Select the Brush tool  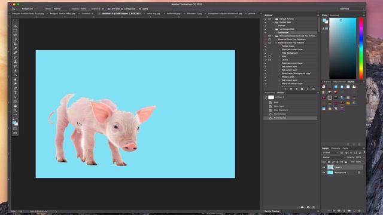[x=15, y=57]
